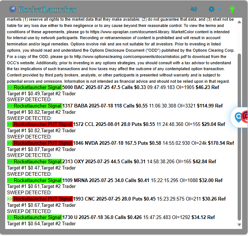The image size is (248, 236).
Task: Click '1846 NVDA 2025-07-18 167.5 Puts $0.58'
Action: coord(117,143)
